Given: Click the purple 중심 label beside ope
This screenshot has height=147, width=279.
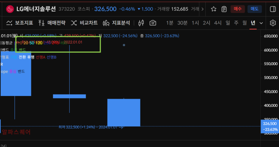Looking at the screenshot, I should [x=13, y=72].
